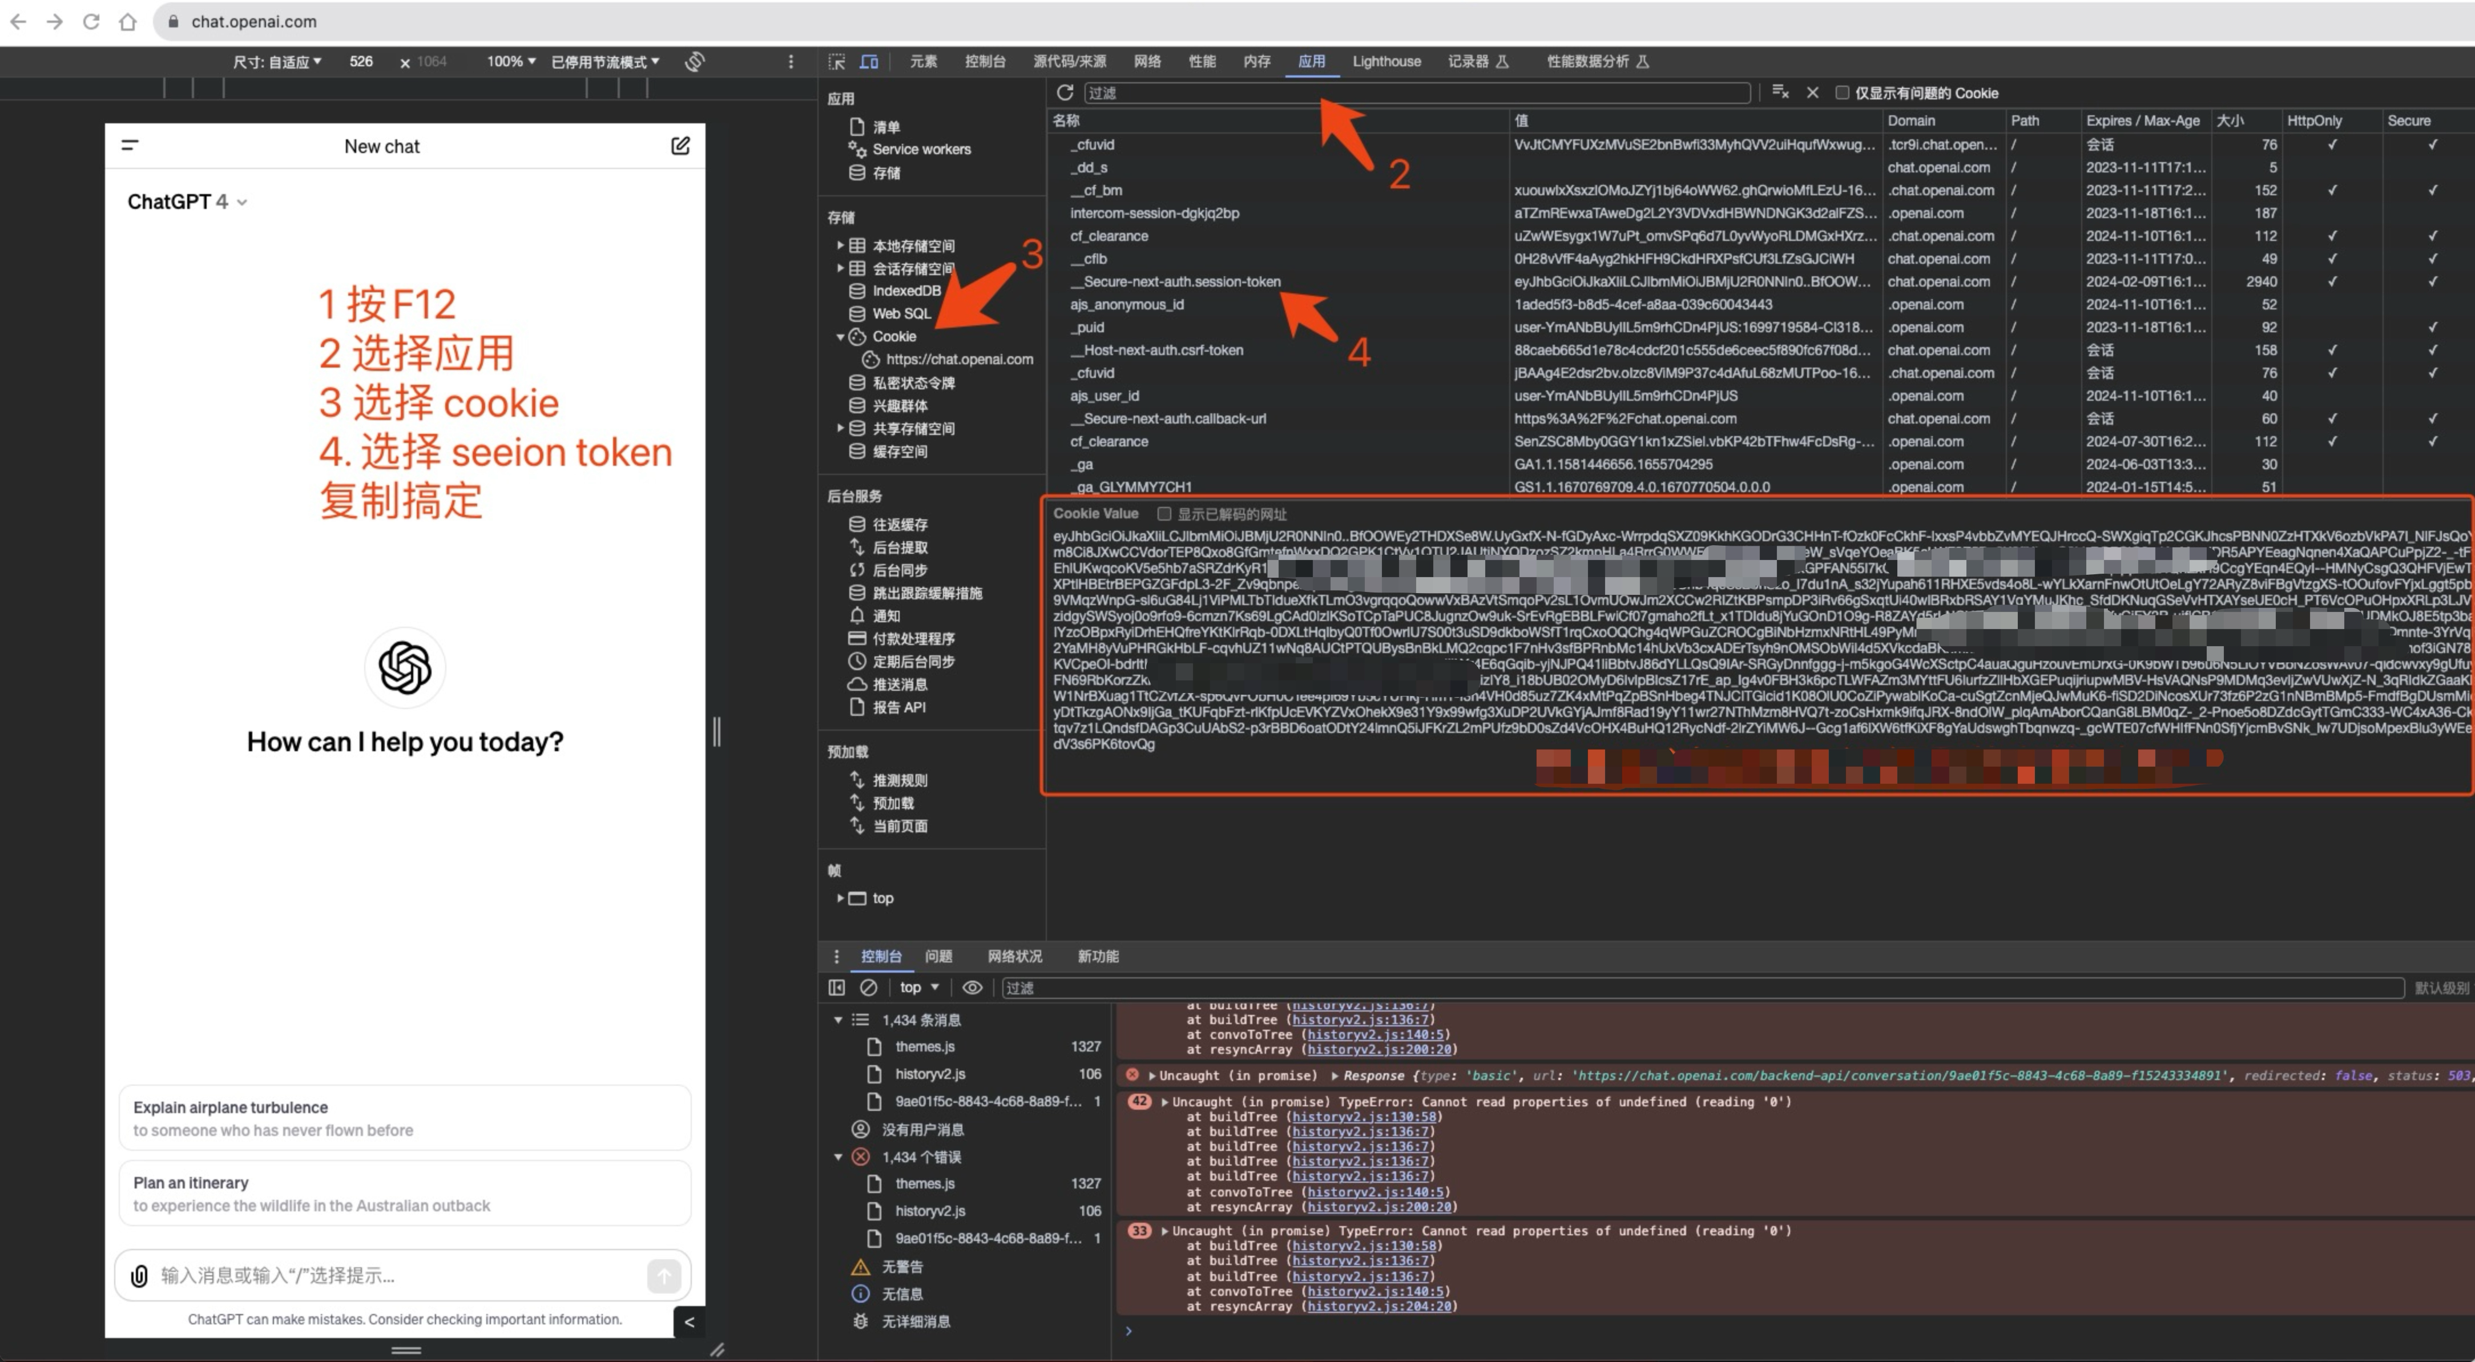Open the drawer more options menu
The image size is (2475, 1362).
(x=836, y=957)
